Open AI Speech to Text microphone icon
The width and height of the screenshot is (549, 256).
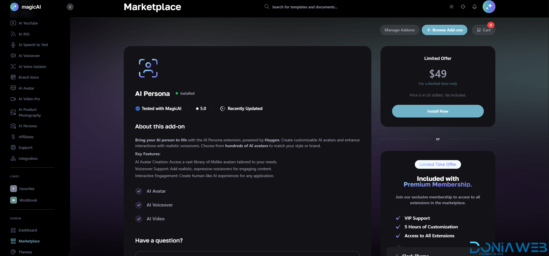(13, 45)
